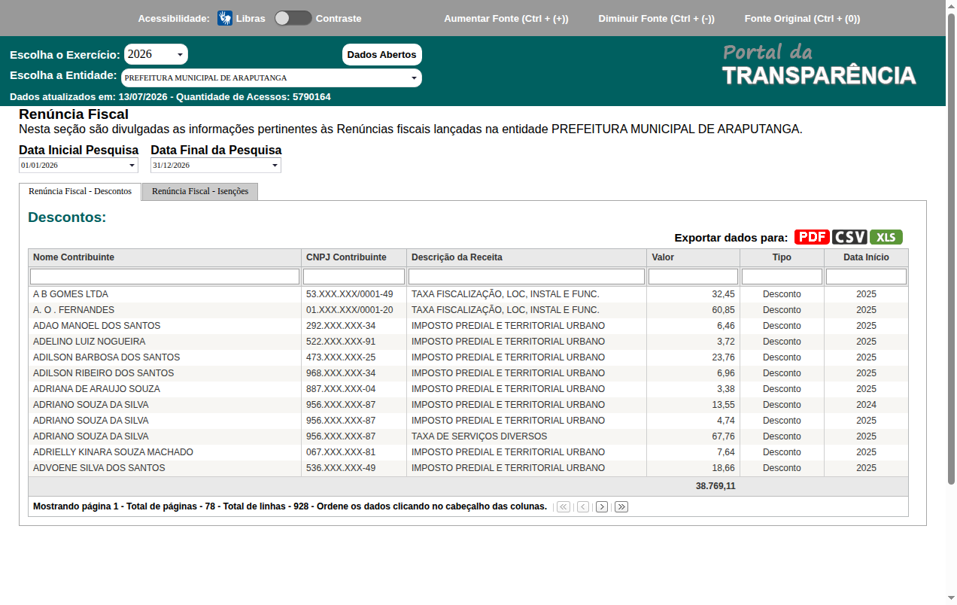Screen dimensions: 957x605
Task: Select row ADAO MANOEL DOS SANTOS
Action: 468,326
